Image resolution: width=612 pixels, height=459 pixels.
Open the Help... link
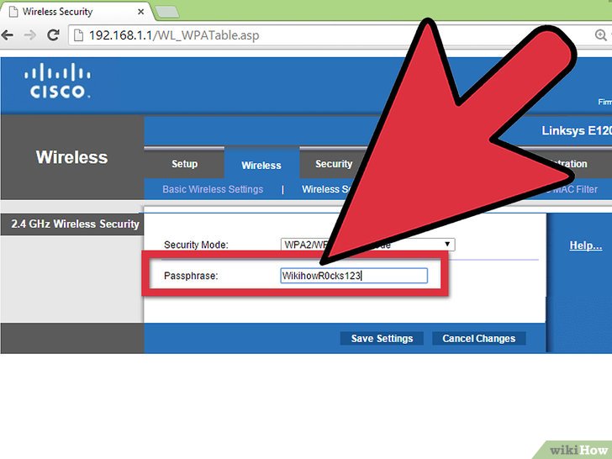585,245
